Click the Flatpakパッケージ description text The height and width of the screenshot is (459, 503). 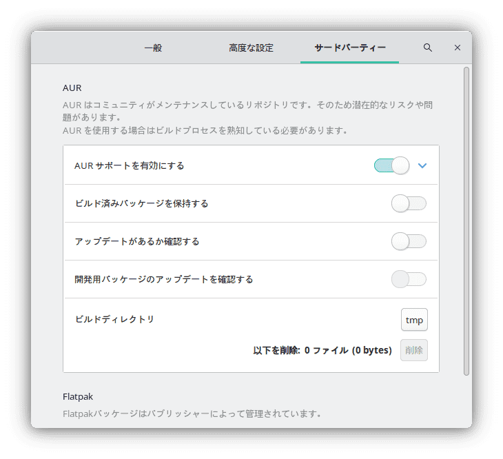192,414
